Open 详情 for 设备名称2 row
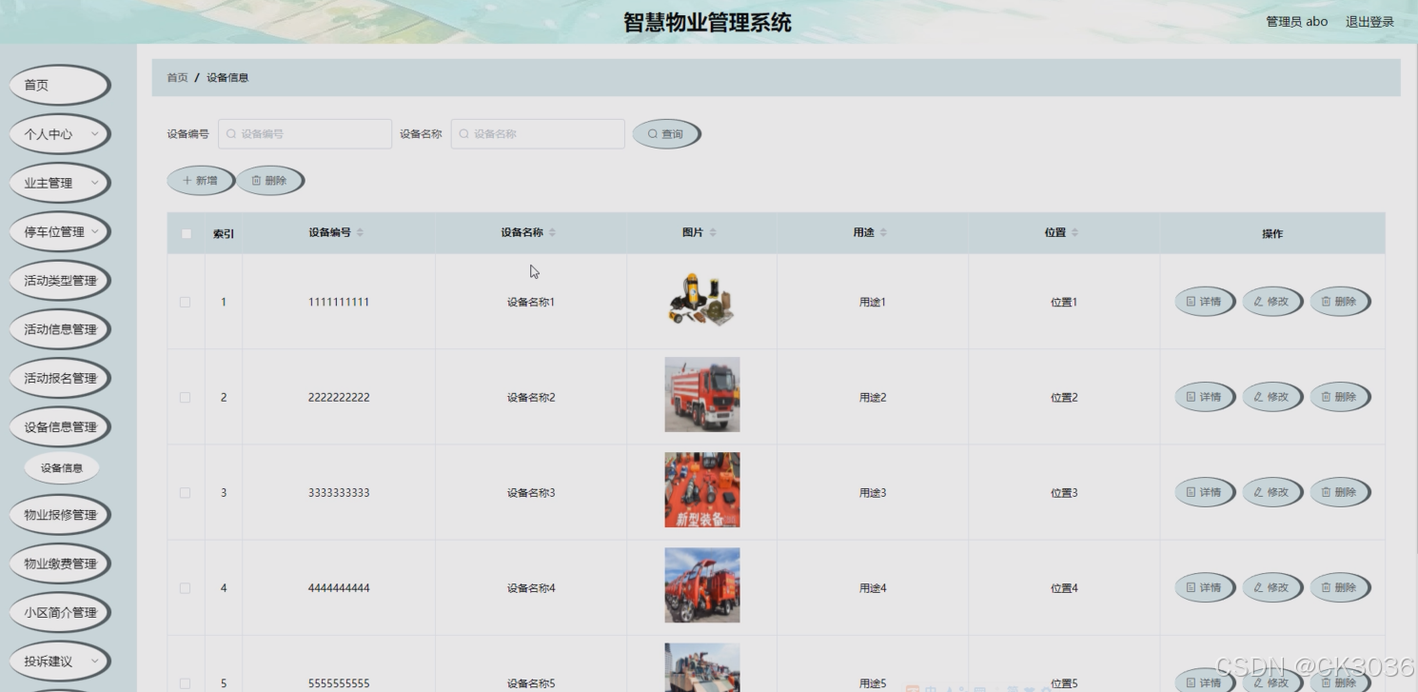Screen dimensions: 1418x692 click(x=1205, y=397)
